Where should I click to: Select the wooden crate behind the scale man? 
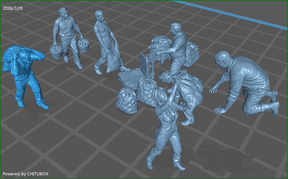192,54
